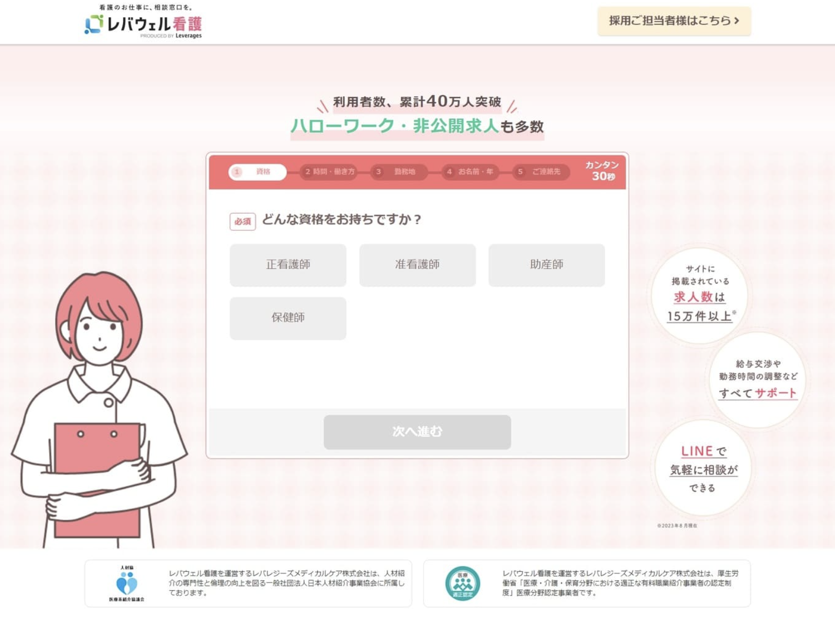The height and width of the screenshot is (619, 835).
Task: Select the 正看護師 qualification option
Action: pos(288,265)
